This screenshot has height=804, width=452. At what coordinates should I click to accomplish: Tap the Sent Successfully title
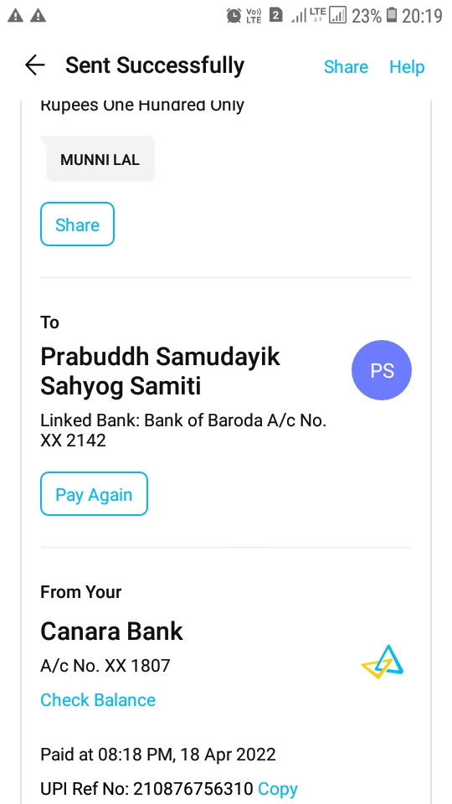155,65
